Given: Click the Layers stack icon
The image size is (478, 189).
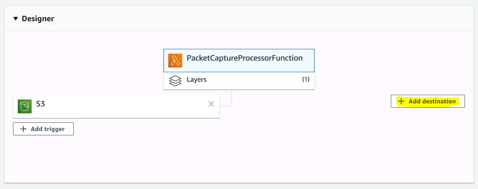Looking at the screenshot, I should (175, 81).
